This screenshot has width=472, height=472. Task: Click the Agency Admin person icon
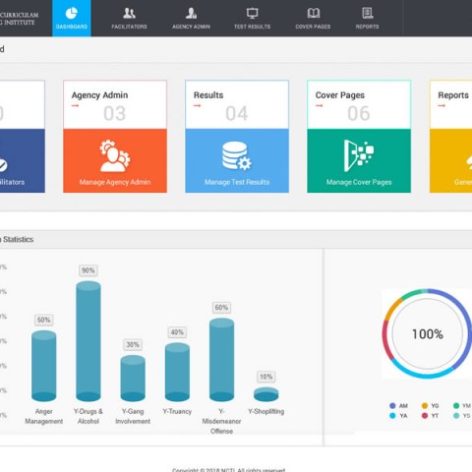pos(191,13)
